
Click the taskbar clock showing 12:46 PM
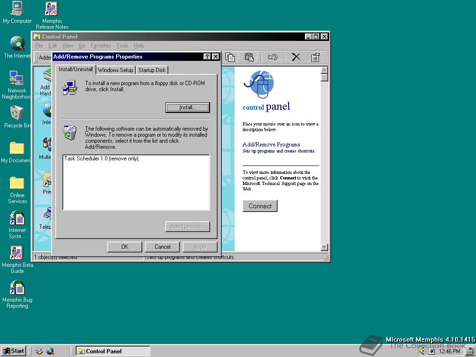(450, 351)
